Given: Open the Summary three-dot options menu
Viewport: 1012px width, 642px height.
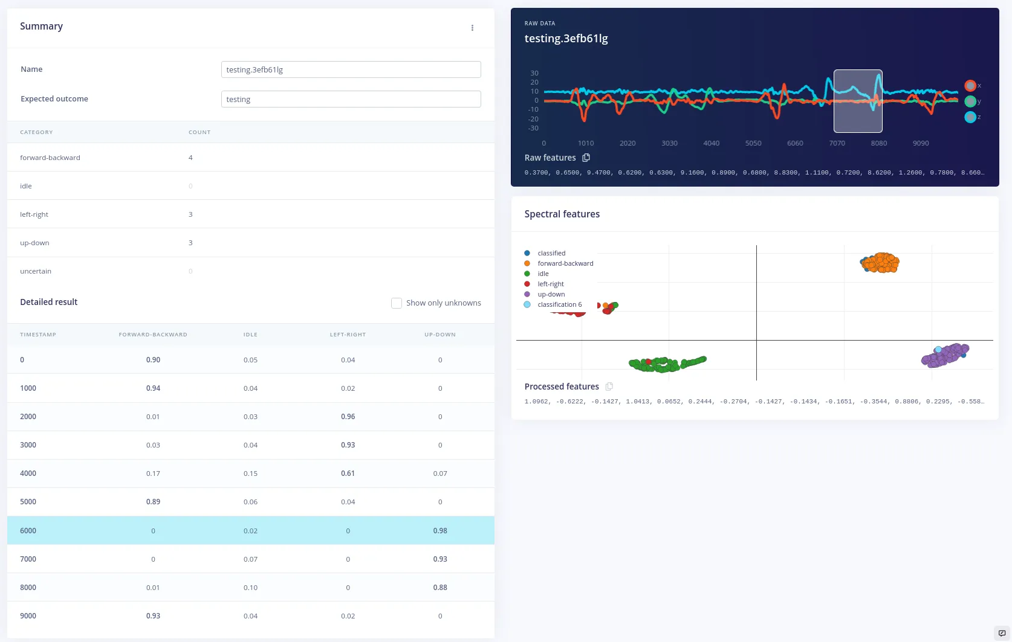Looking at the screenshot, I should click(x=472, y=28).
